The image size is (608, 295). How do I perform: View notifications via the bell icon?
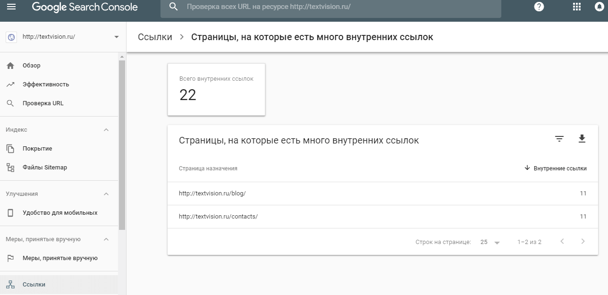click(599, 7)
